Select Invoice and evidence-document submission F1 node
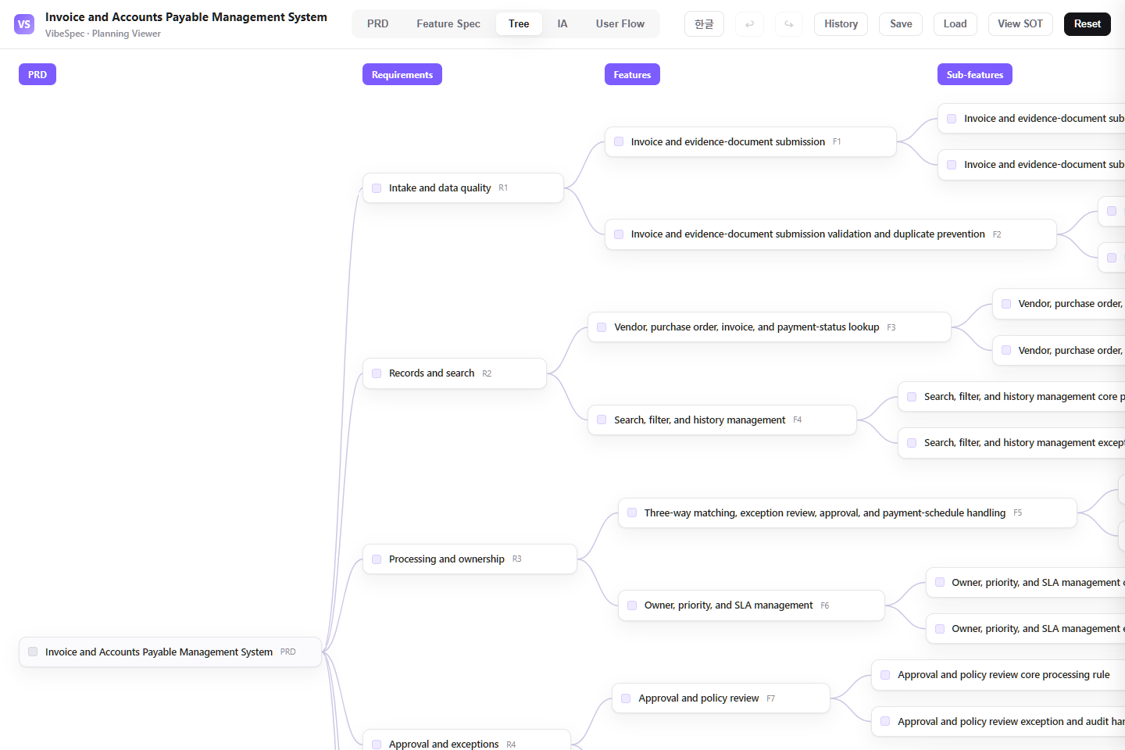Image resolution: width=1125 pixels, height=750 pixels. tap(751, 141)
